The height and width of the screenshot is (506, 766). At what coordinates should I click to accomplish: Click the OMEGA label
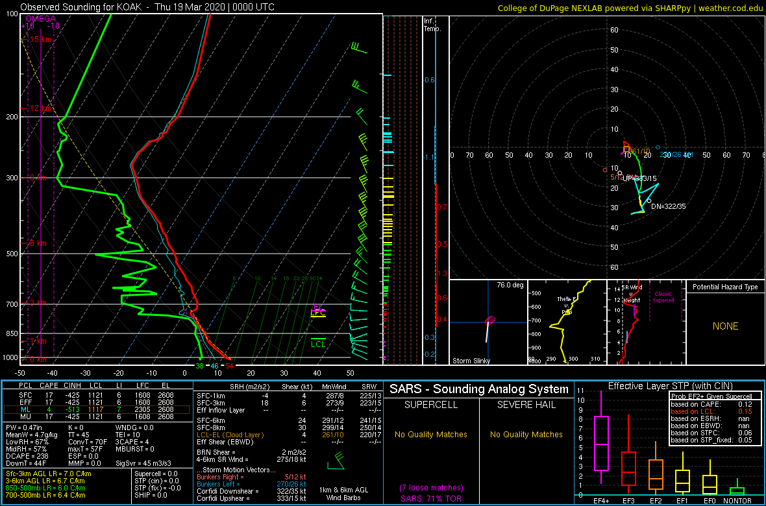pos(40,19)
